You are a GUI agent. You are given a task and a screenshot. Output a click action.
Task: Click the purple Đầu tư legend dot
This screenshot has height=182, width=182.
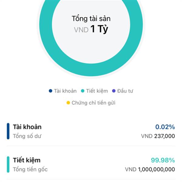(x=114, y=91)
